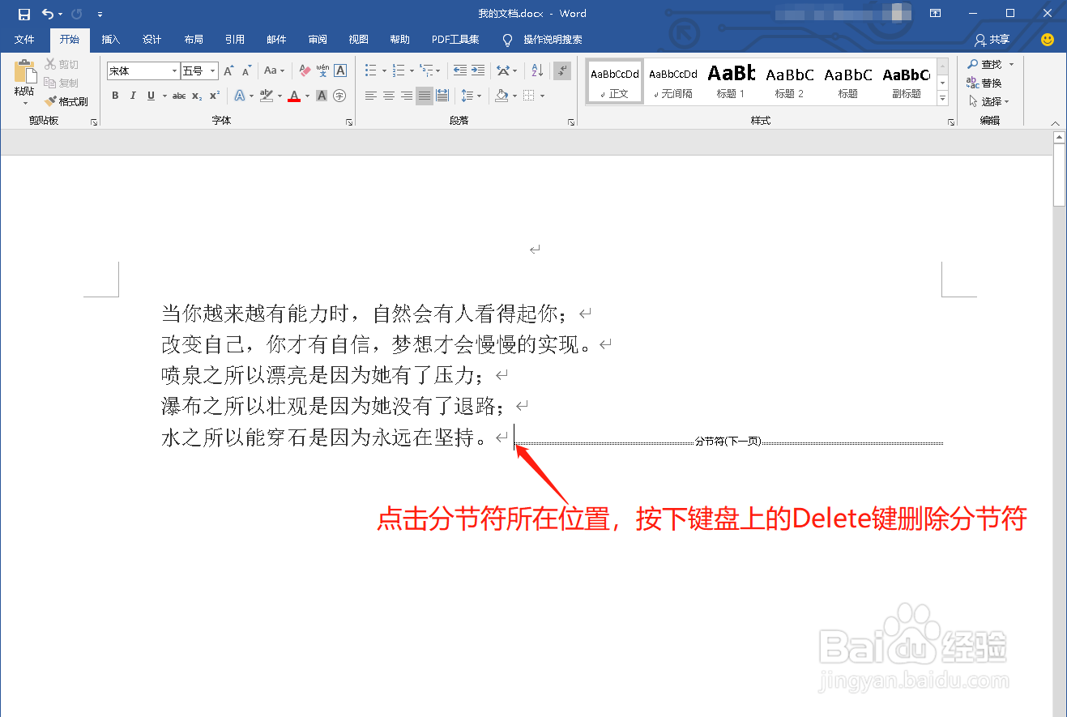Toggle Italic formatting
This screenshot has height=717, width=1067.
[x=133, y=96]
